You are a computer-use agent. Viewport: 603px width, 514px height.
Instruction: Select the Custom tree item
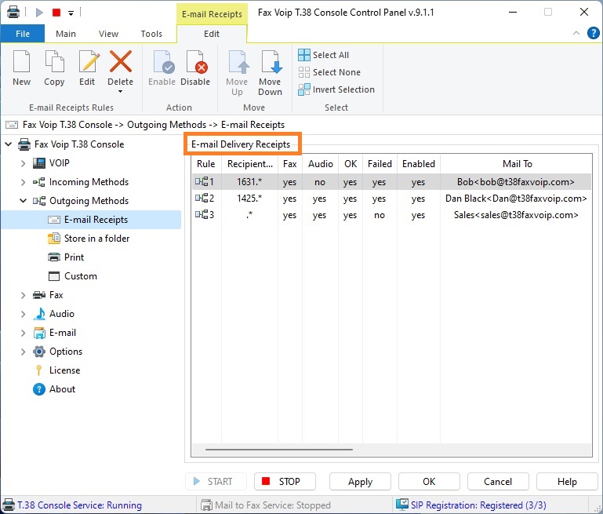pyautogui.click(x=81, y=276)
